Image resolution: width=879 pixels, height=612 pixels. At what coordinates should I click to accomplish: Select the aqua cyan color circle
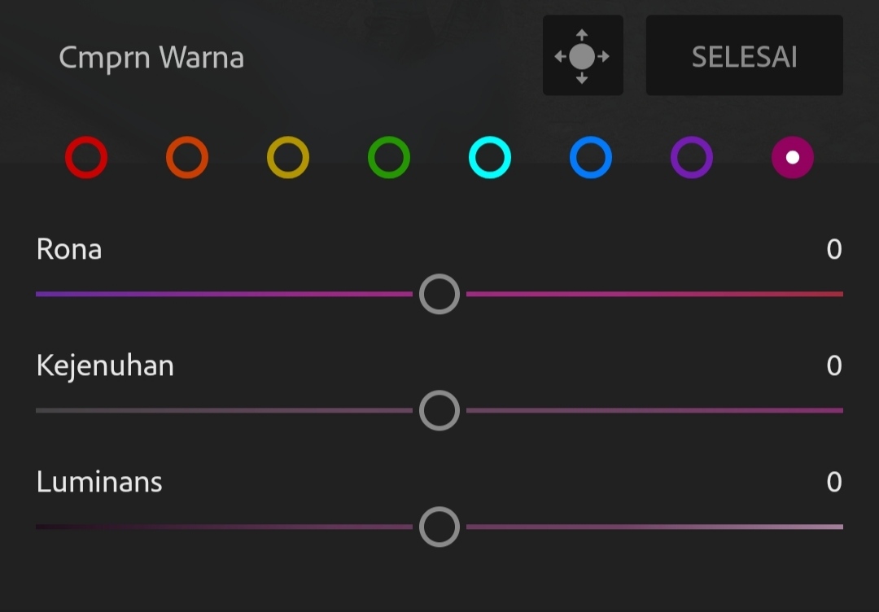[490, 157]
